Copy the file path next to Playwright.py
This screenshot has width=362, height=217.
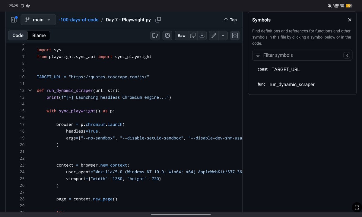click(x=158, y=20)
